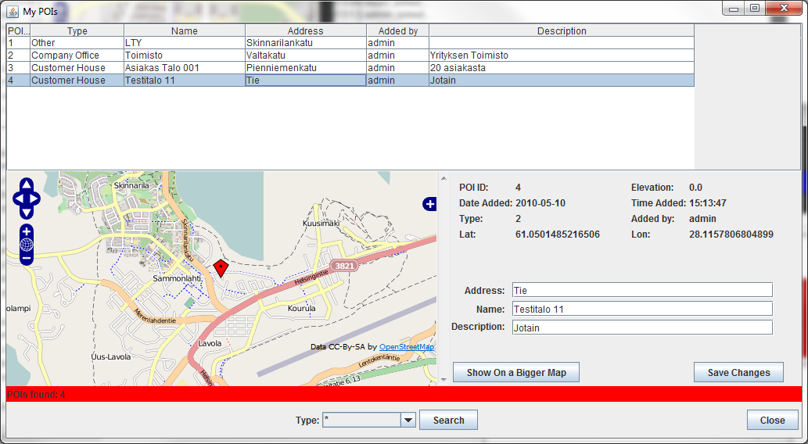
Task: Sort table by the Name column header
Action: click(x=185, y=31)
